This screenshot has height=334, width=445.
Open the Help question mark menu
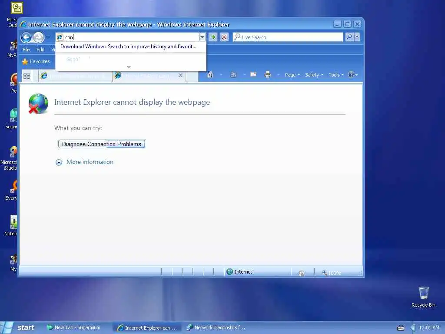coord(353,75)
